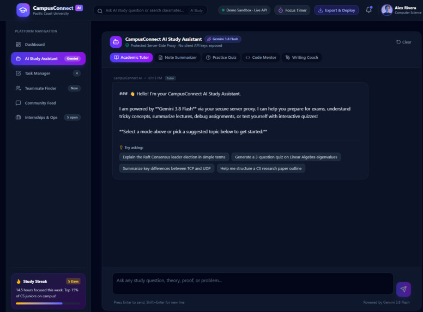423x312 pixels.
Task: Click Export & Deploy button
Action: (336, 10)
